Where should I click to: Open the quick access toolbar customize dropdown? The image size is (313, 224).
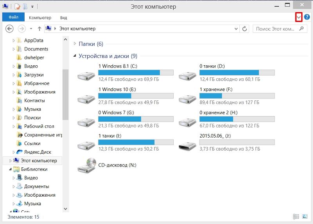click(32, 7)
